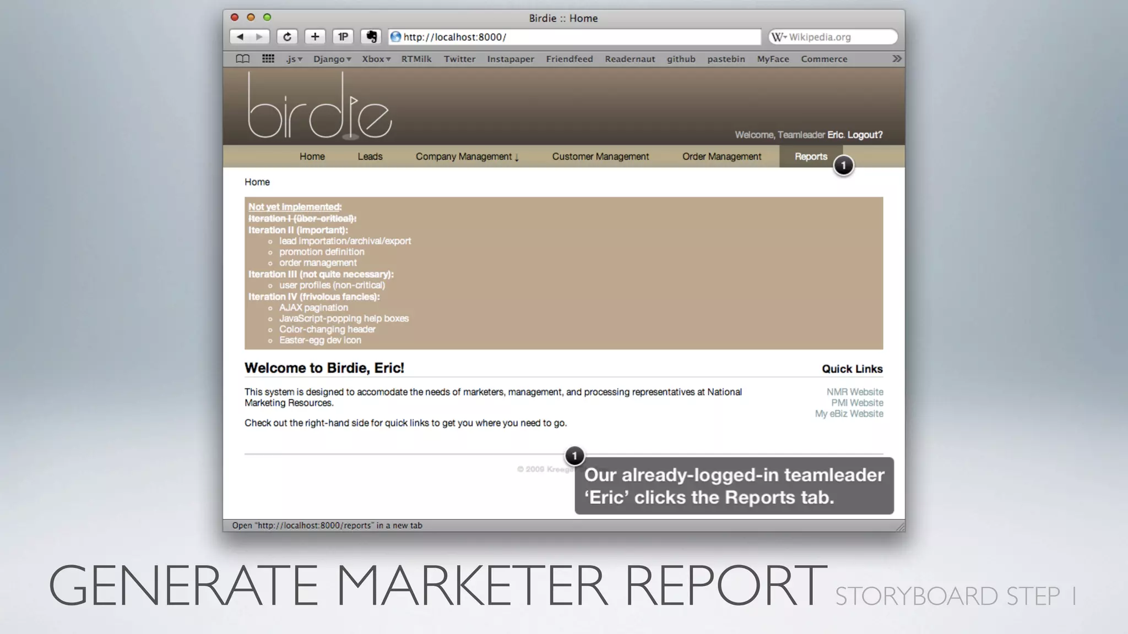
Task: Open the pastebin bookmark
Action: (726, 59)
